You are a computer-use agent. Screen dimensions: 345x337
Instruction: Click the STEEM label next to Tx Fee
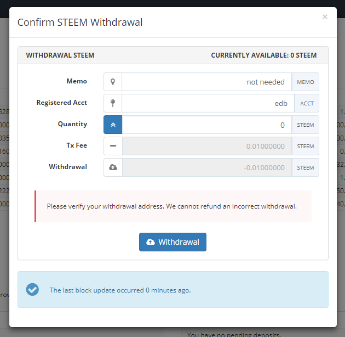click(x=305, y=146)
